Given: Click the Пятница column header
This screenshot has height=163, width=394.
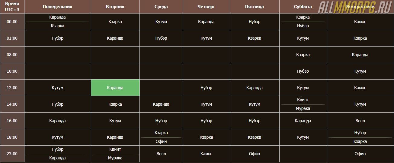Looking at the screenshot, I should click(254, 7).
